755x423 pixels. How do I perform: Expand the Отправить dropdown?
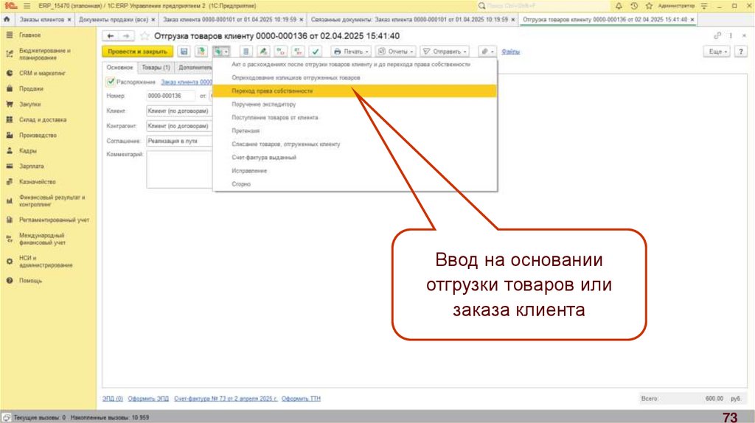[448, 52]
